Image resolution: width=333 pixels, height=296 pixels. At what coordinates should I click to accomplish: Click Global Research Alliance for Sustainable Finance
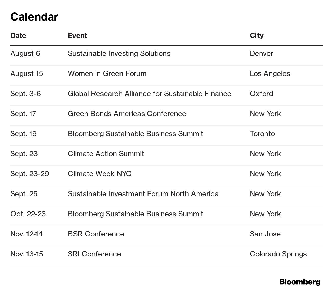coord(149,94)
